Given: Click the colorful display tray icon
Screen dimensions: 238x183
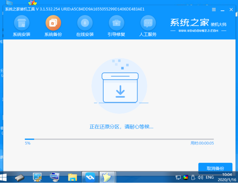Looking at the screenshot, I should [x=186, y=177].
